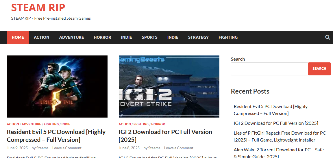Select FIGHTING tag under Resident Evil post
The height and width of the screenshot is (158, 333).
point(51,124)
